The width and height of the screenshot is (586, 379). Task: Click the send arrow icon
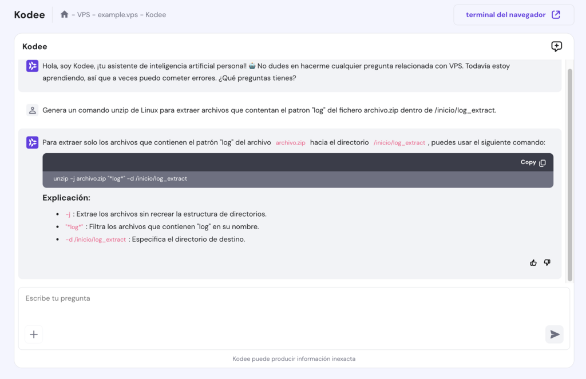(554, 334)
